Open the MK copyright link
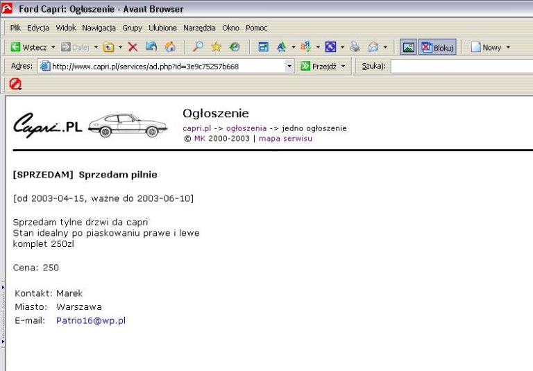This screenshot has width=533, height=371. click(200, 139)
